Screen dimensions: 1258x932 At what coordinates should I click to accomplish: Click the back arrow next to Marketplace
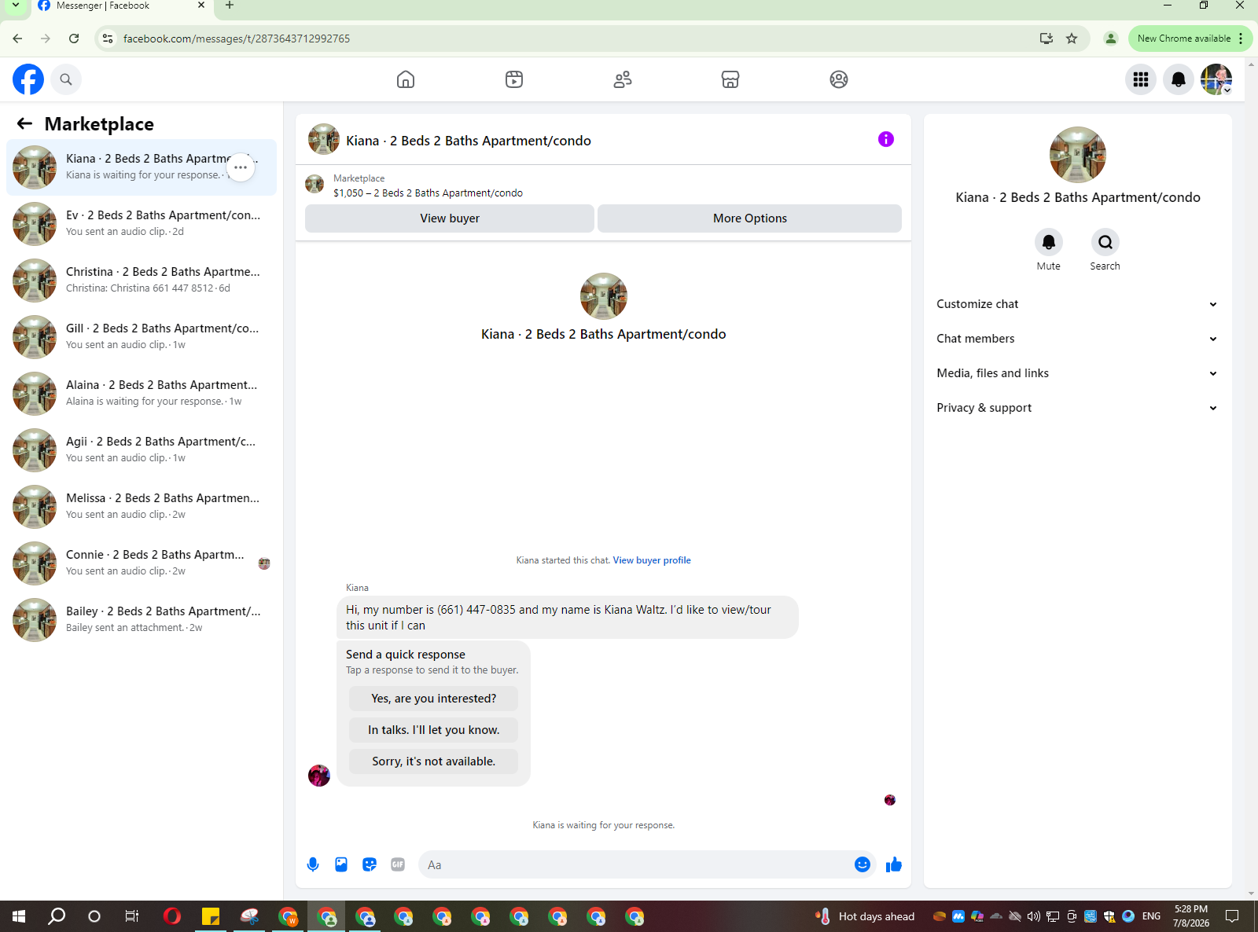(x=24, y=123)
